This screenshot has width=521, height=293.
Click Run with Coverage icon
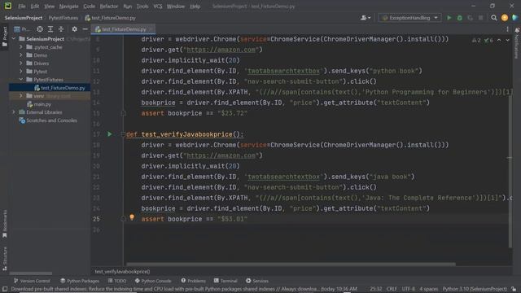471,18
